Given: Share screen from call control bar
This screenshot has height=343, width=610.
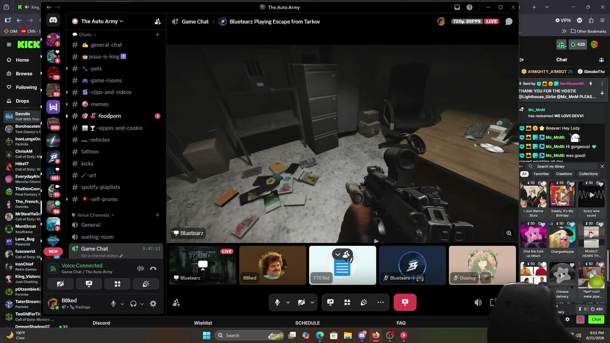Looking at the screenshot, I should click(x=330, y=302).
